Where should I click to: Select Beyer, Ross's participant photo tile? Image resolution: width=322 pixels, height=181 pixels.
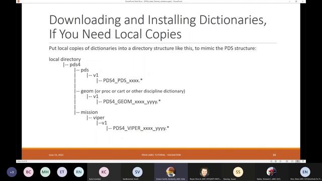click(204, 172)
